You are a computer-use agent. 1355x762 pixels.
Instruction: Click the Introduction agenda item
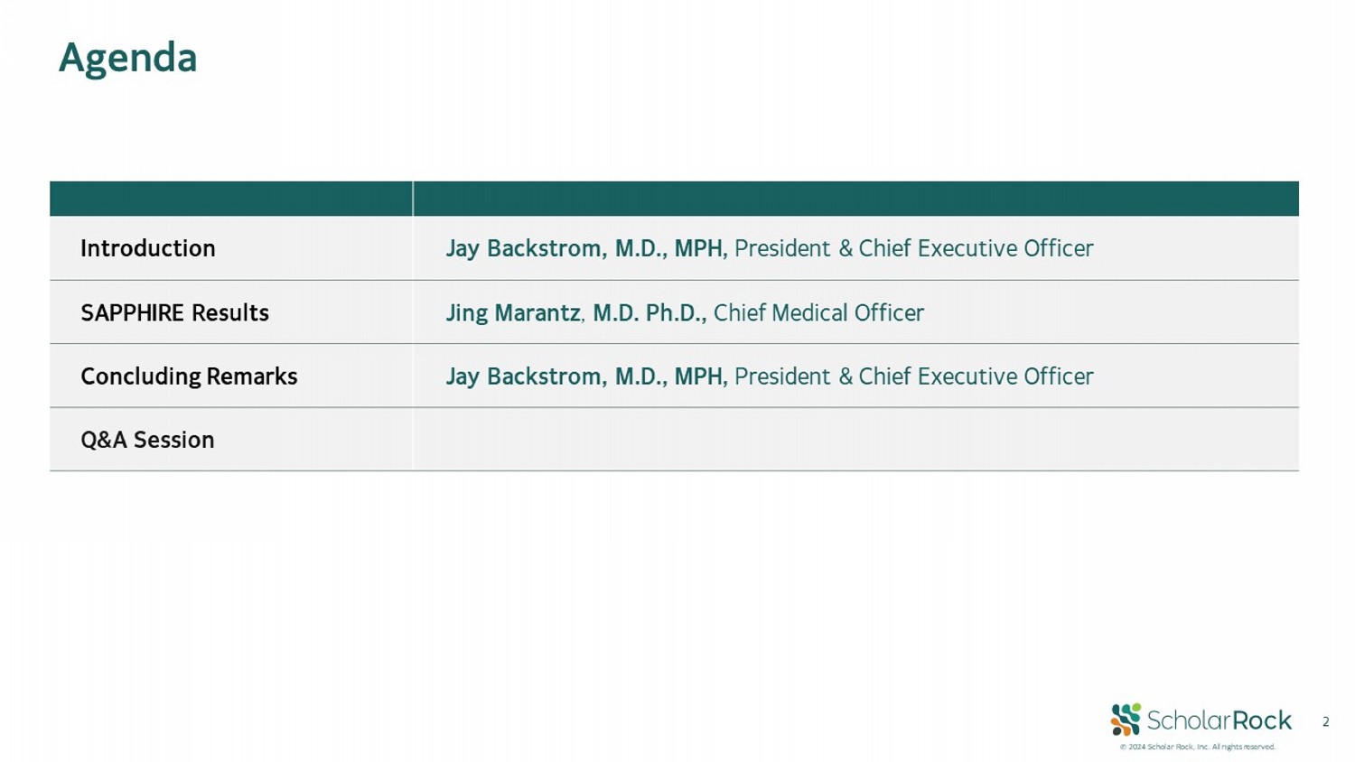click(x=148, y=248)
